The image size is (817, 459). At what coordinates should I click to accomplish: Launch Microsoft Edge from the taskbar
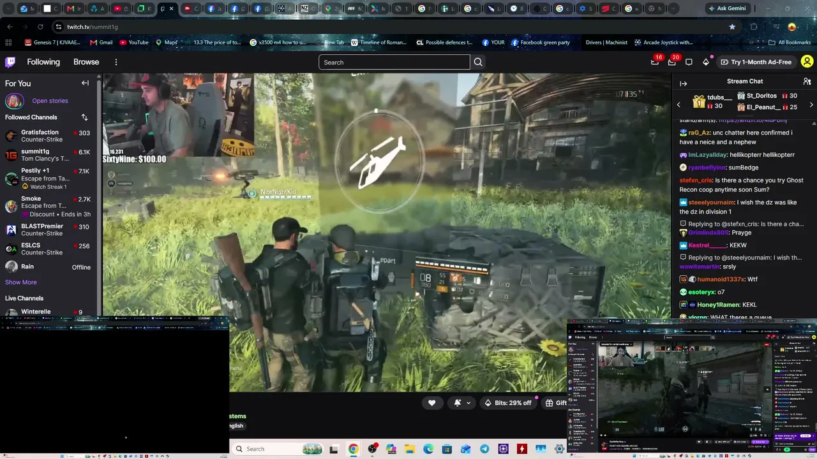[428, 449]
